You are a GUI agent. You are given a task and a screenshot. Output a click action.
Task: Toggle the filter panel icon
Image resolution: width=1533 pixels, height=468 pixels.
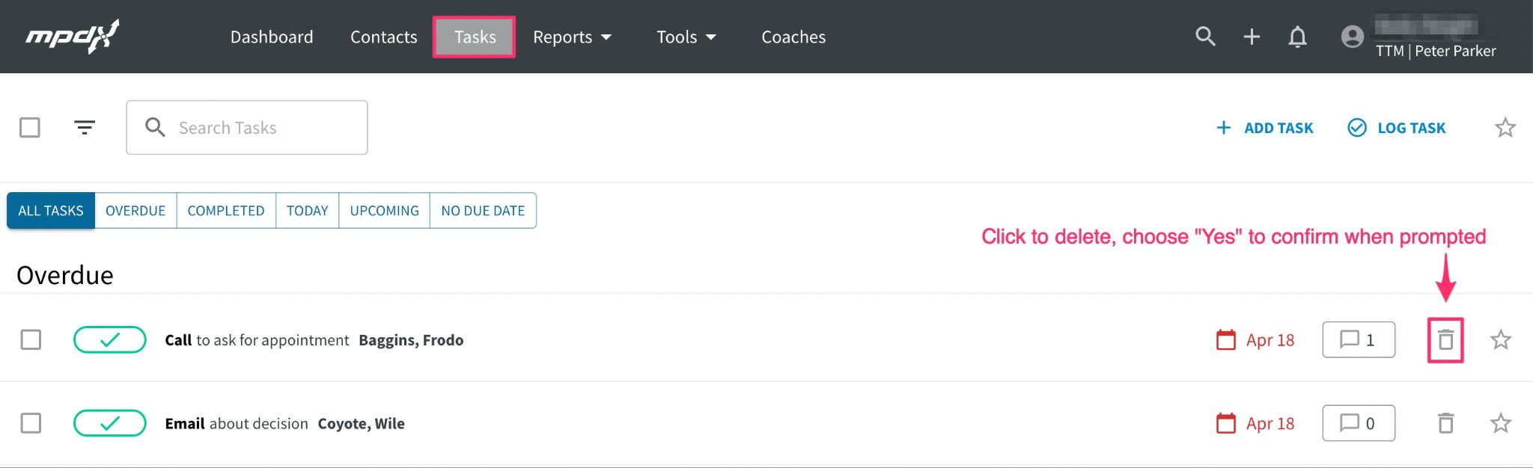85,127
